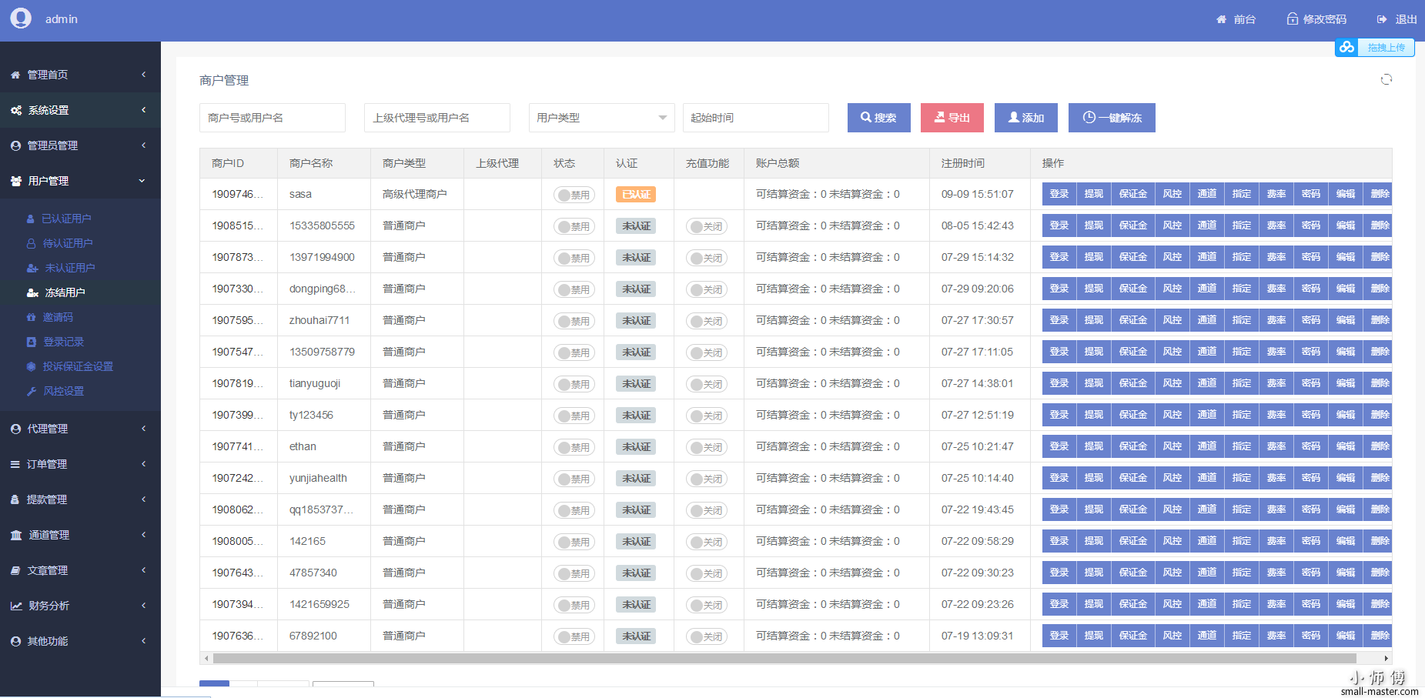1425x698 pixels.
Task: Click the icon beside 未认证用户
Action: [32, 268]
